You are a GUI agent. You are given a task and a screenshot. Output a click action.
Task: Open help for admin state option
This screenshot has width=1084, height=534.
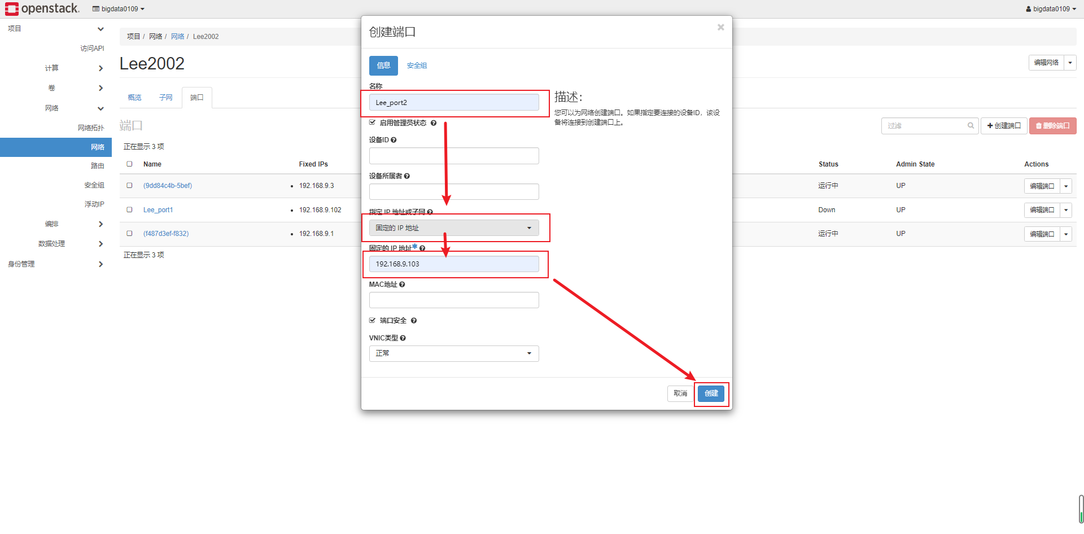click(x=434, y=123)
